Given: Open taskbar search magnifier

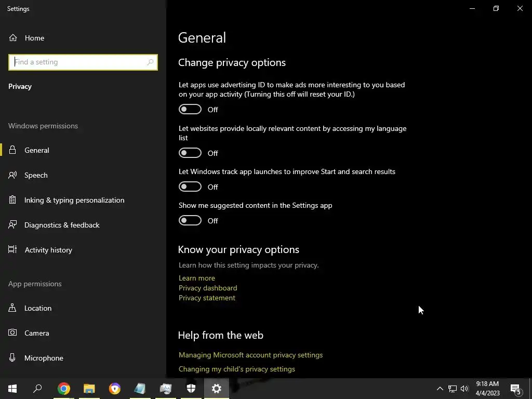Looking at the screenshot, I should (x=37, y=389).
